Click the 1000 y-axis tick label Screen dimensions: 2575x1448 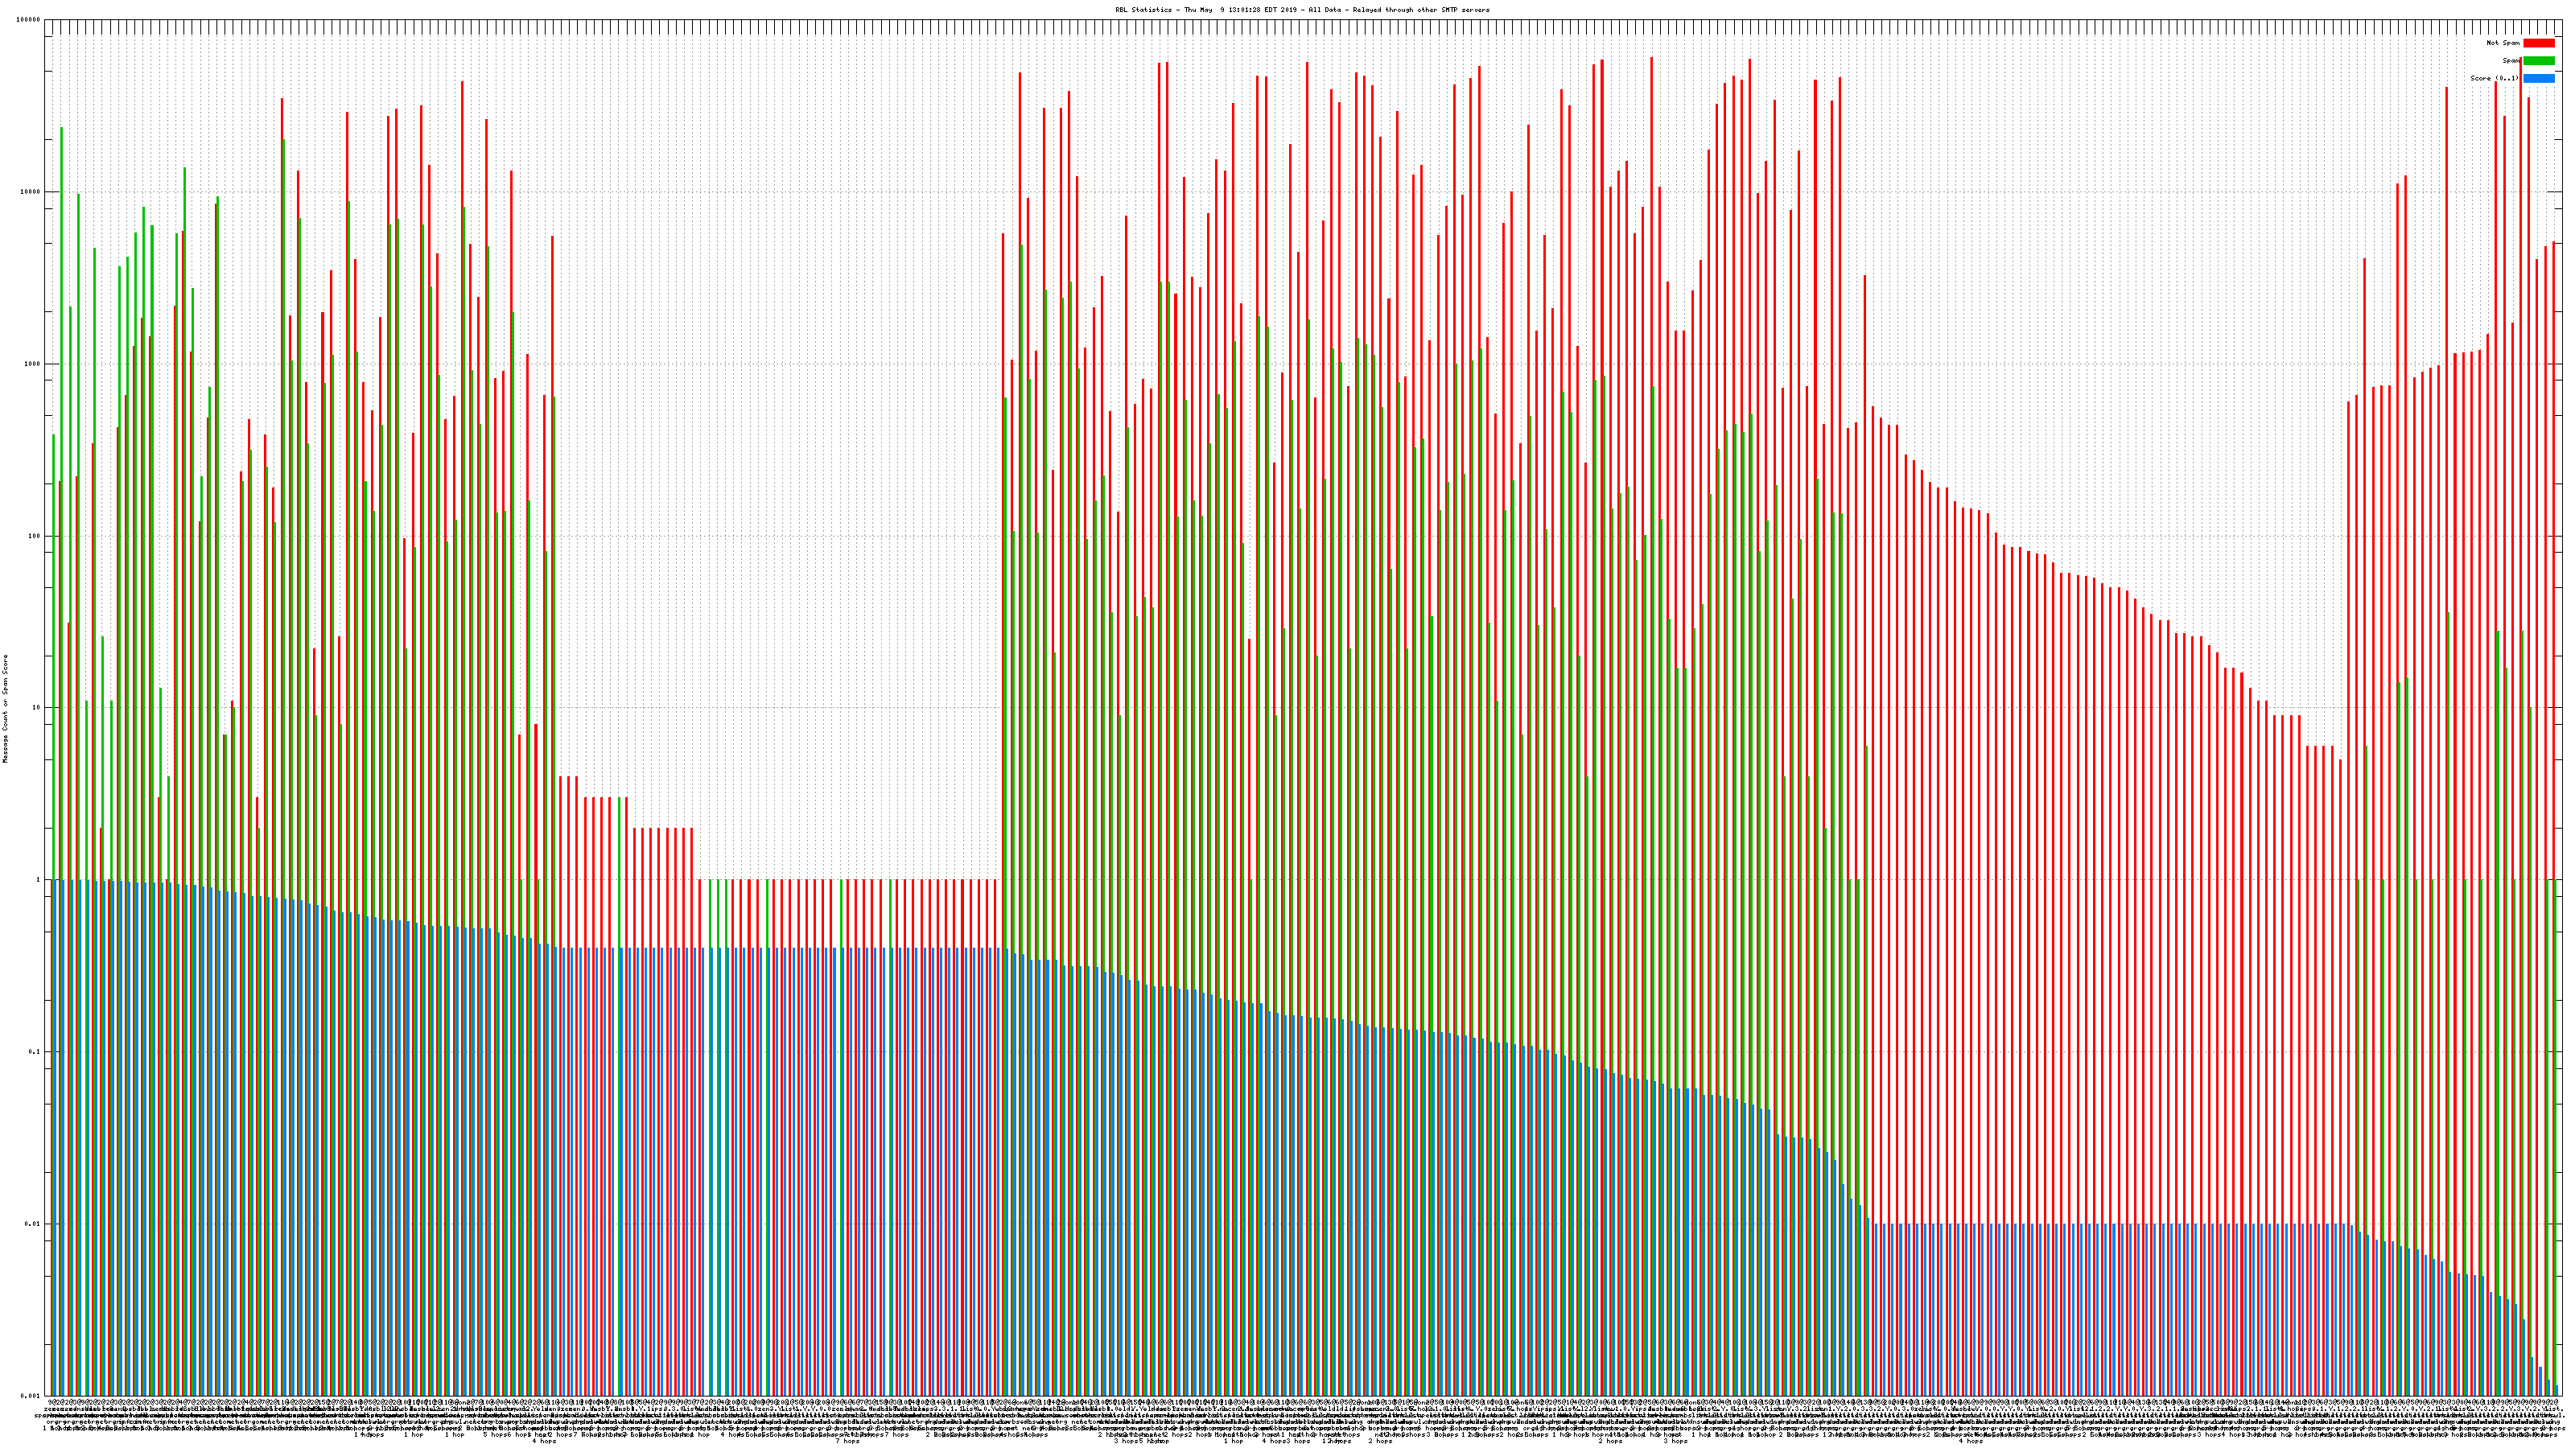pyautogui.click(x=32, y=364)
